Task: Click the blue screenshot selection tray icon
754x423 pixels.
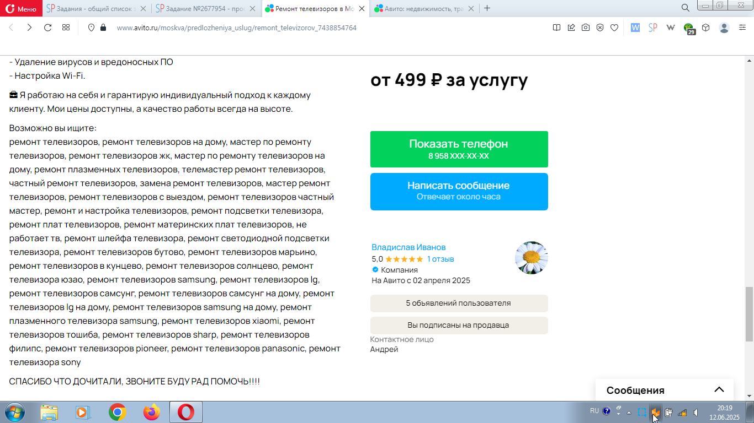Action: click(x=642, y=412)
